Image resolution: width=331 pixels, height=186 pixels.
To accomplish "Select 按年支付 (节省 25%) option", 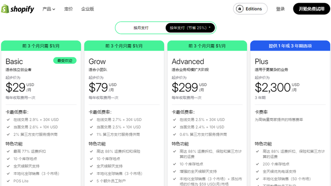I will click(x=190, y=28).
